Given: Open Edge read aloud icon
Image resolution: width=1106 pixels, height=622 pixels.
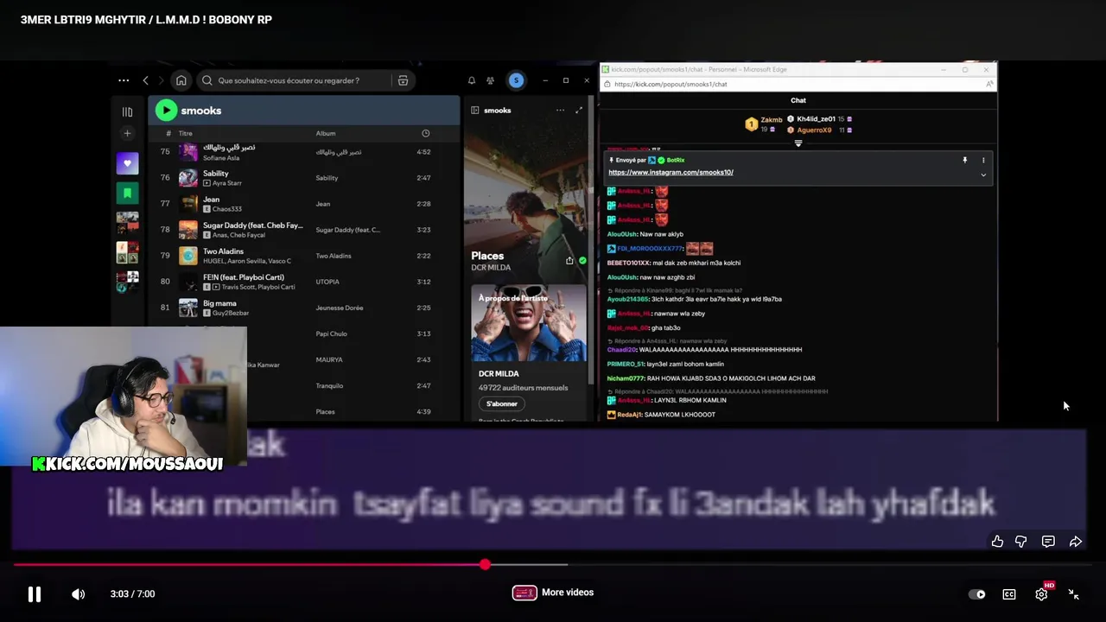Looking at the screenshot, I should click(988, 84).
